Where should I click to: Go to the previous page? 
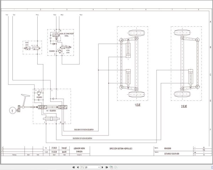[x=78, y=167]
